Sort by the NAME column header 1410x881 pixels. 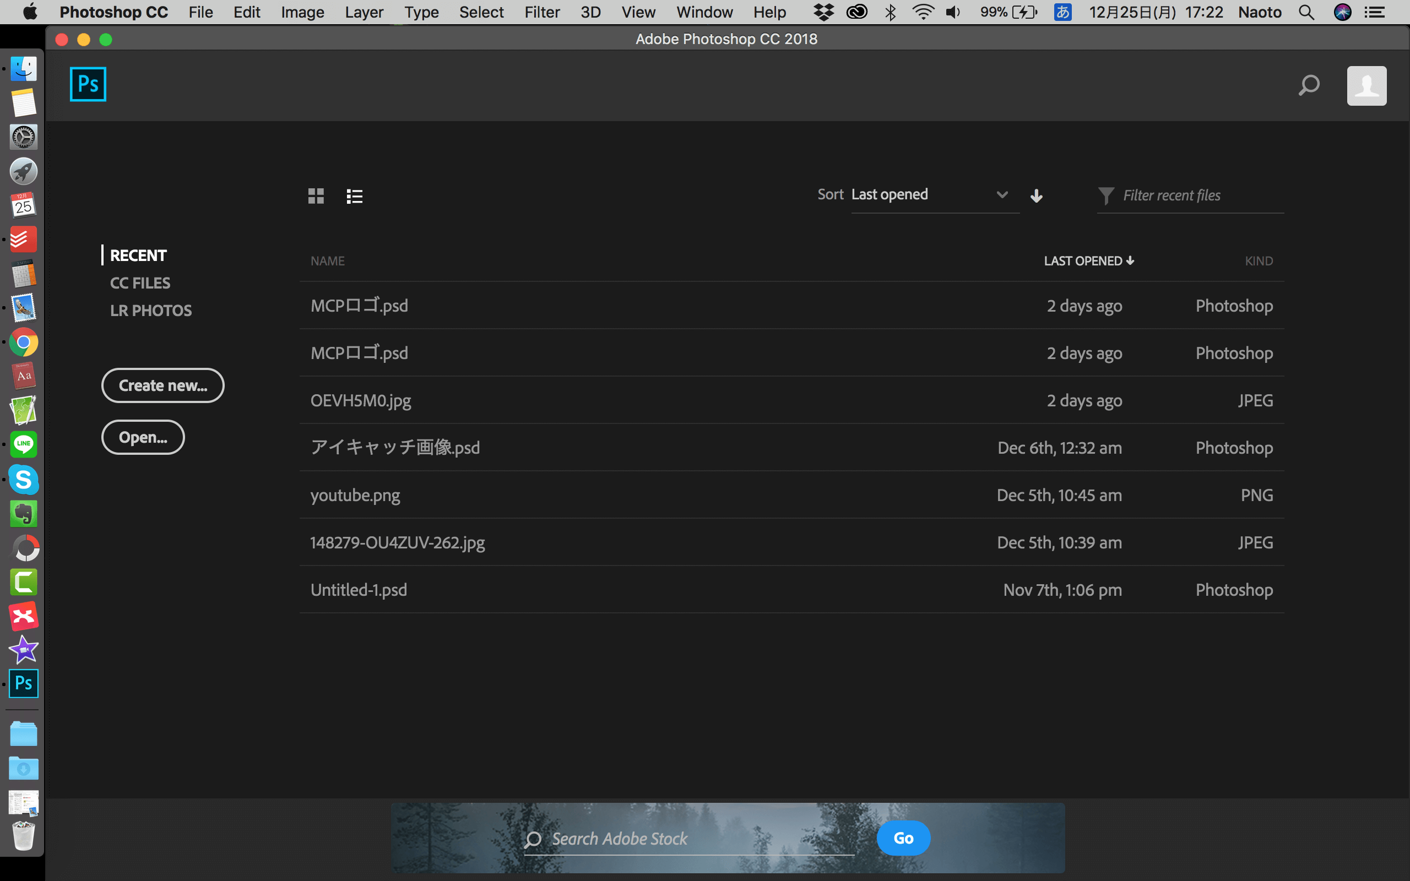[x=328, y=261]
